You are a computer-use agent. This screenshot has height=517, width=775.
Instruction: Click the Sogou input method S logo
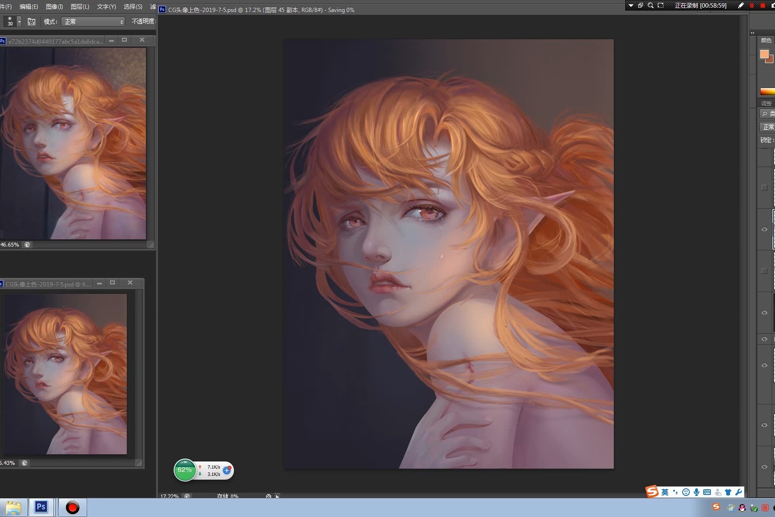[x=652, y=492]
